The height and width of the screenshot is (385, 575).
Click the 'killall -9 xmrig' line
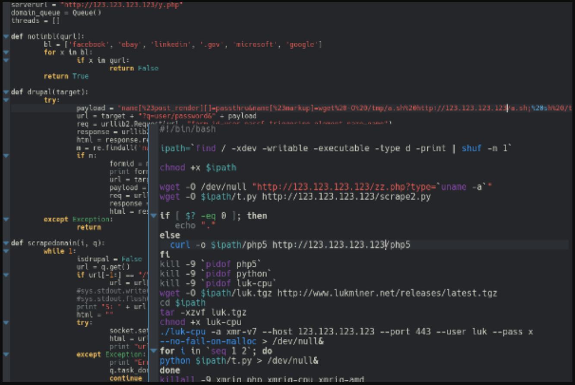[262, 380]
